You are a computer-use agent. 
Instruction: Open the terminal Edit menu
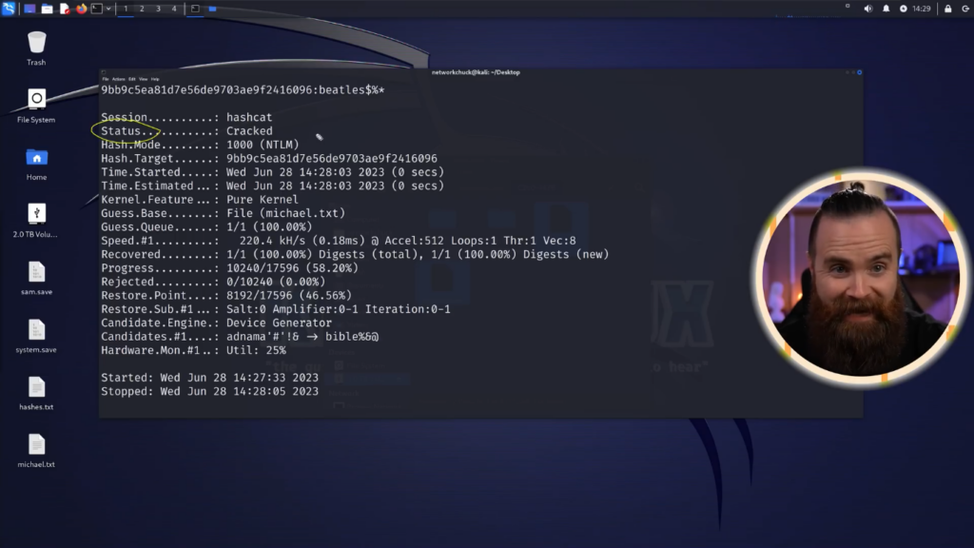[131, 79]
